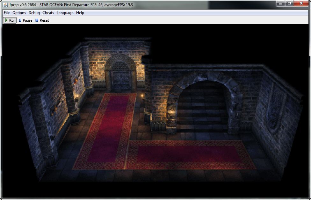The image size is (311, 200).
Task: Show the Language menu
Action: [65, 13]
